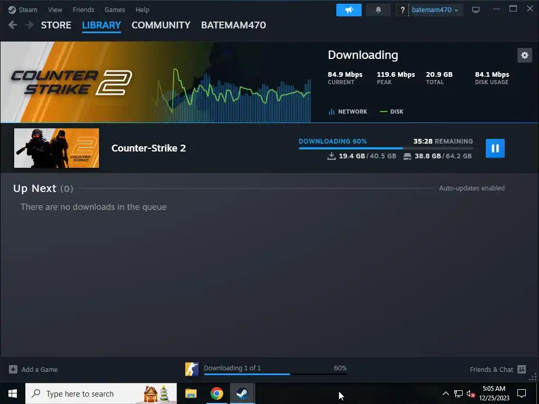This screenshot has width=539, height=404.
Task: Click the question mark help icon
Action: pyautogui.click(x=402, y=10)
